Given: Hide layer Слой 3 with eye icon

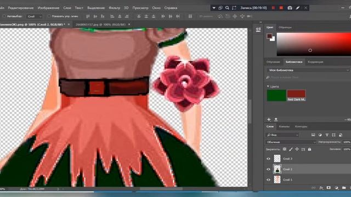Looking at the screenshot, I should click(268, 159).
